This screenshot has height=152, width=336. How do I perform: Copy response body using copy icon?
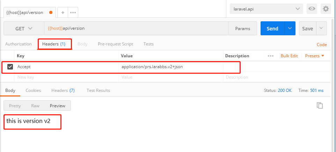pos(319,105)
